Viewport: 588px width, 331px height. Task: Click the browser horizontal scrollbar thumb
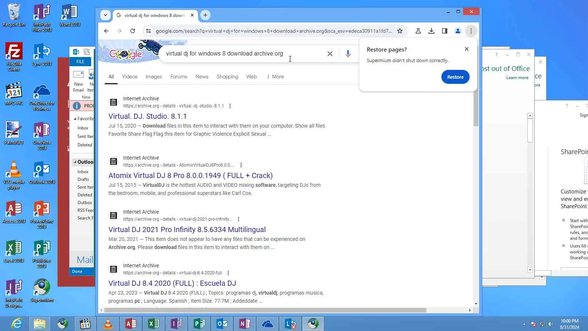pyautogui.click(x=265, y=310)
